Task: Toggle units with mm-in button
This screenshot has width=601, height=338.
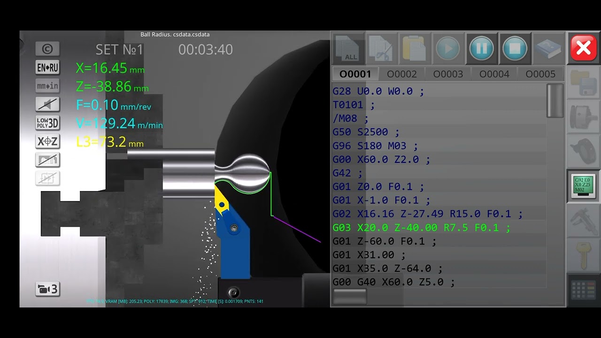Action: click(47, 86)
